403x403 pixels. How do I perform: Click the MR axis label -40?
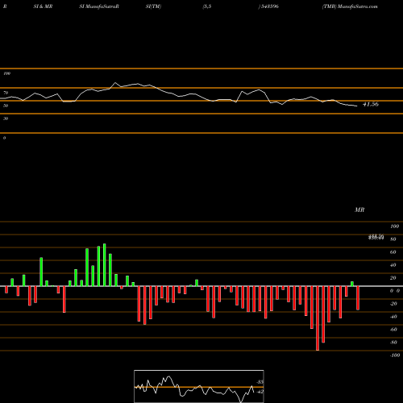[x=393, y=317]
